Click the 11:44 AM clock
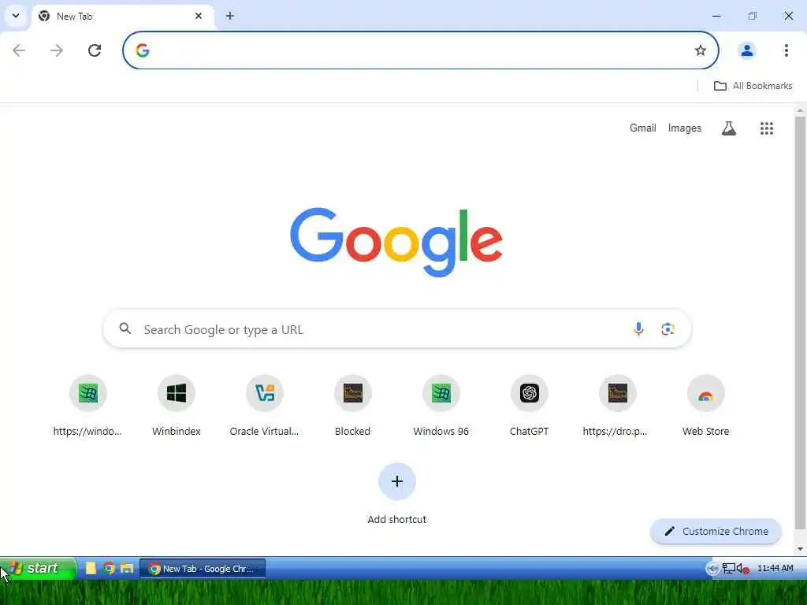807x605 pixels. (775, 568)
